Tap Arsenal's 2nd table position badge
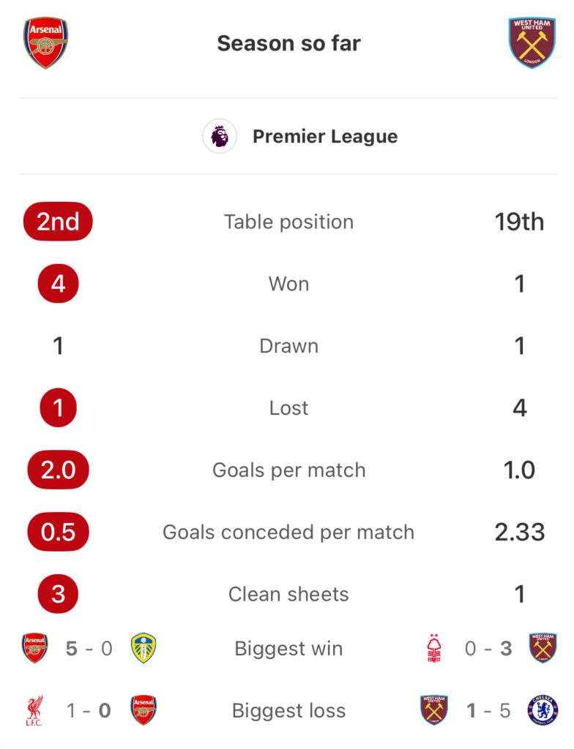This screenshot has height=749, width=574. (x=58, y=222)
